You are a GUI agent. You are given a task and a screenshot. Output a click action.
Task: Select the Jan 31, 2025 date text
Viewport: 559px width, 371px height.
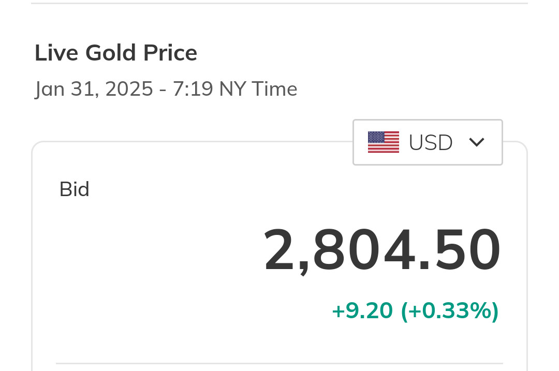point(94,89)
